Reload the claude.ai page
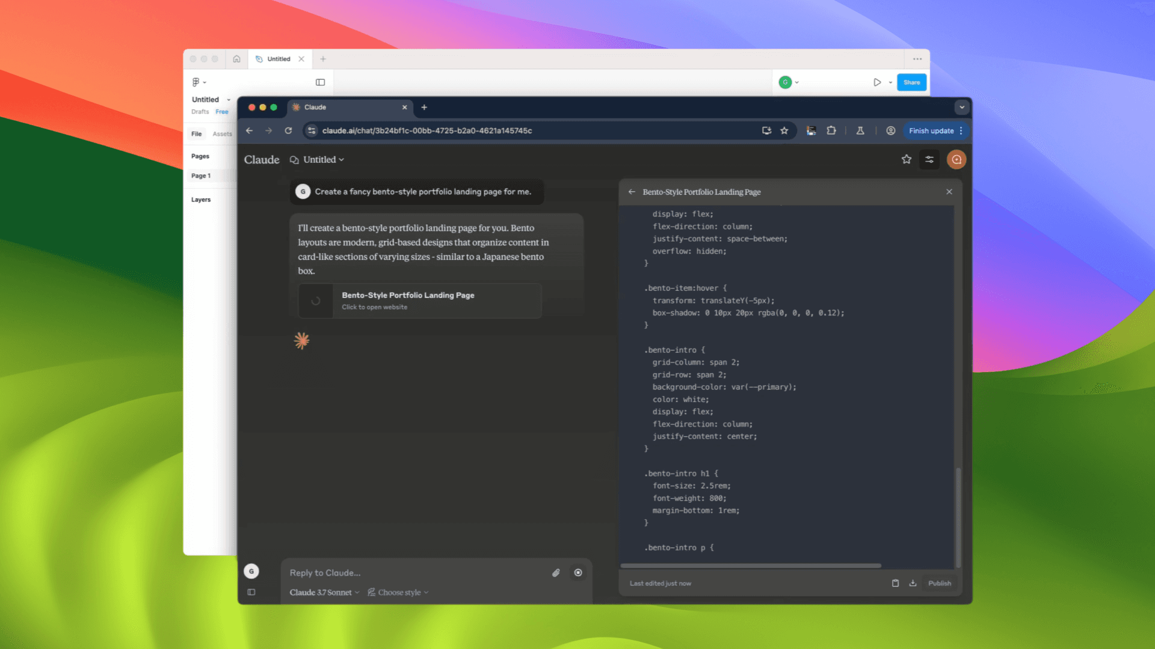This screenshot has height=649, width=1155. pyautogui.click(x=288, y=130)
